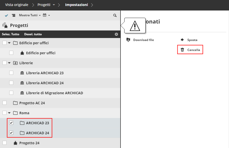Viewport: 229px width, 148px height.
Task: Uncheck the ARCHICAD 24 folder checkbox
Action: (11, 133)
